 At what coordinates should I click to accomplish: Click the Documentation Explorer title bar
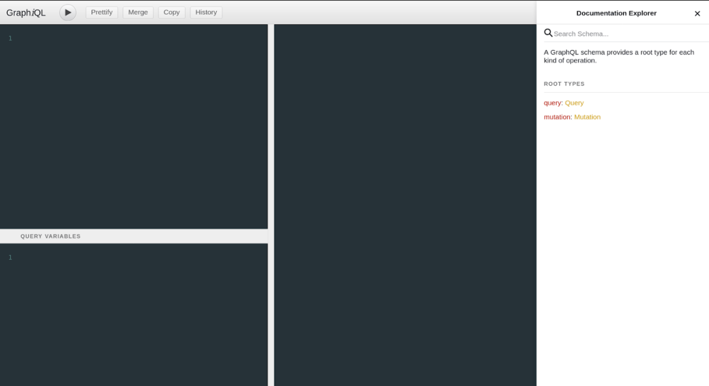(x=616, y=13)
